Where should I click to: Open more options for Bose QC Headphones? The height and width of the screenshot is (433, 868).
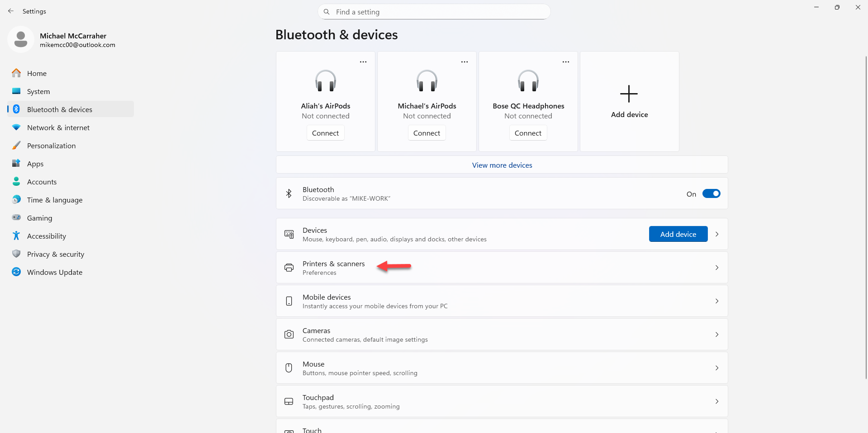[x=565, y=62]
